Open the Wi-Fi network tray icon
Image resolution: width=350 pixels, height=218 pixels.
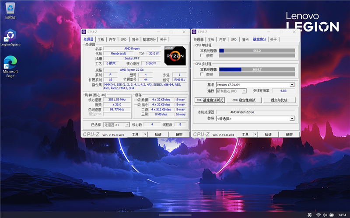[x=318, y=215]
